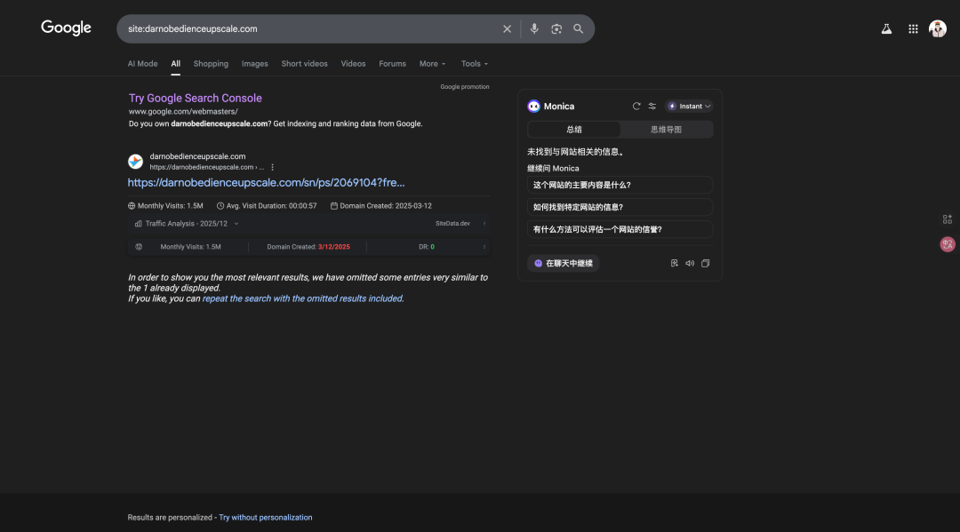
Task: Open Monica sidebar tools icon
Action: [x=948, y=218]
